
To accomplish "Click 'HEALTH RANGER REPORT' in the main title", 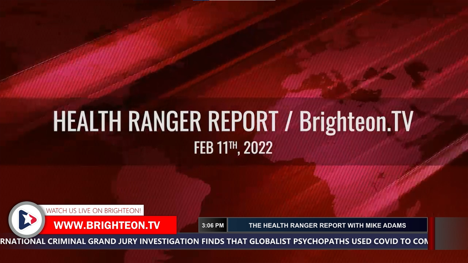I will pyautogui.click(x=166, y=121).
